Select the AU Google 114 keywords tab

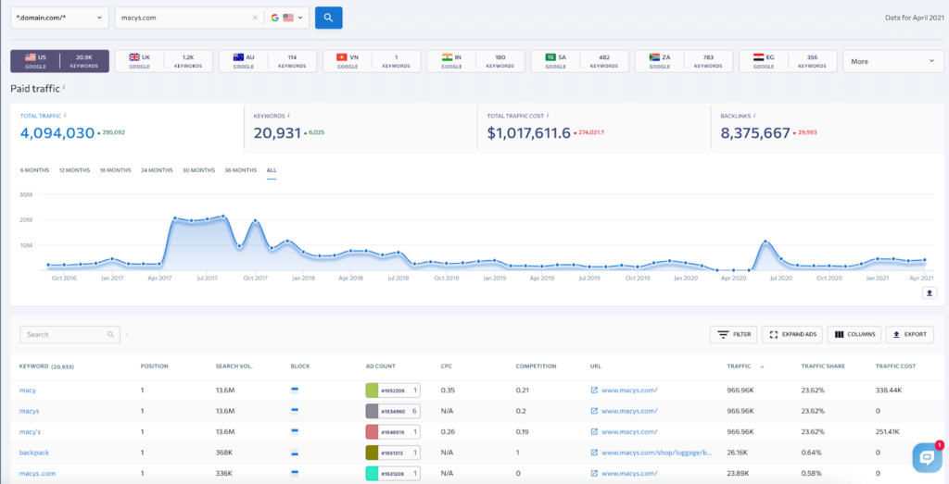pyautogui.click(x=268, y=61)
